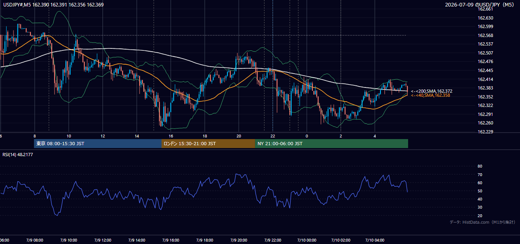Click the bottom time label 7/9 20:00
Viewport: 520px width, 244px height.
pyautogui.click(x=239, y=240)
